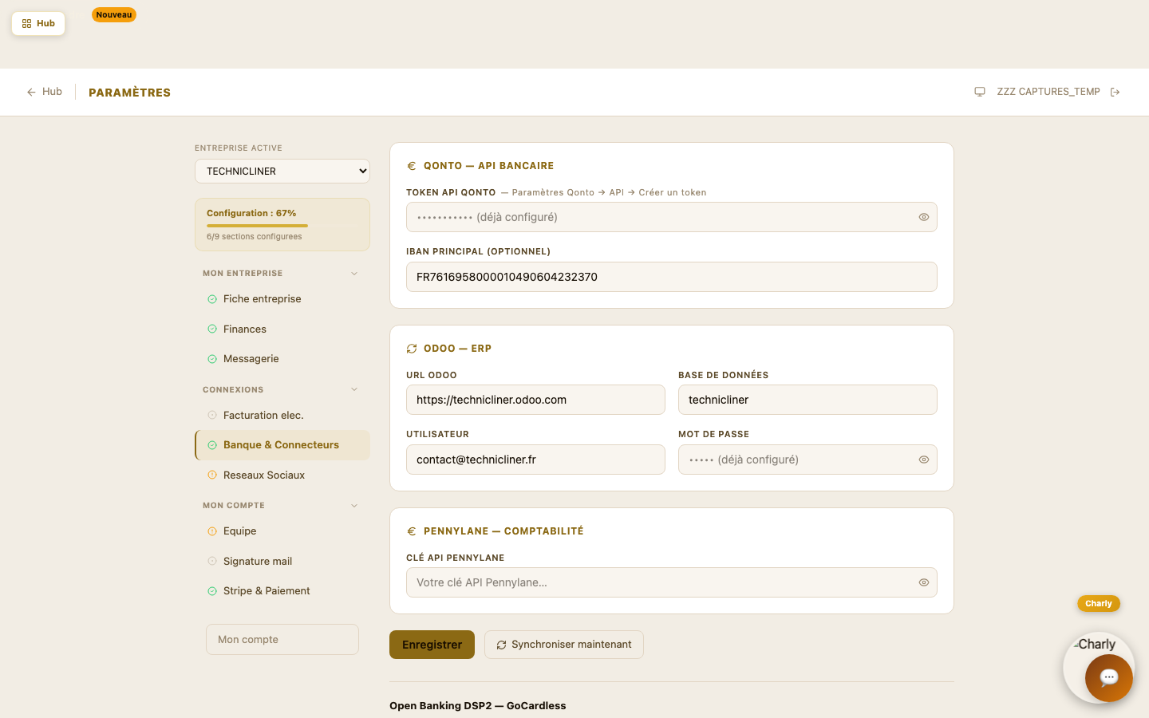Click the PARAMÈTRES page title
Image resolution: width=1149 pixels, height=718 pixels.
[129, 93]
